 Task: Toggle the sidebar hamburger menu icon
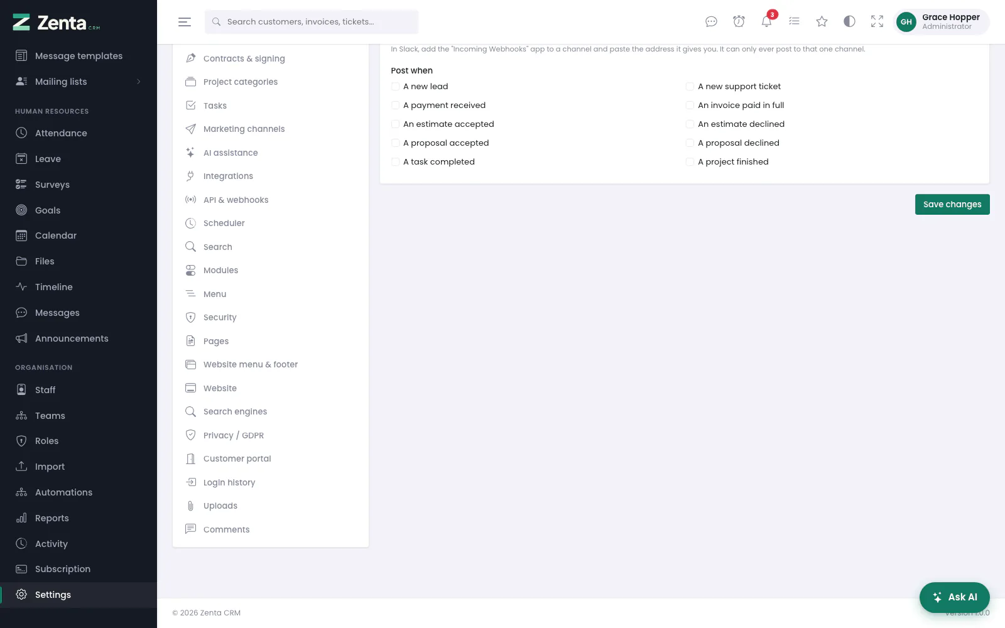tap(185, 22)
